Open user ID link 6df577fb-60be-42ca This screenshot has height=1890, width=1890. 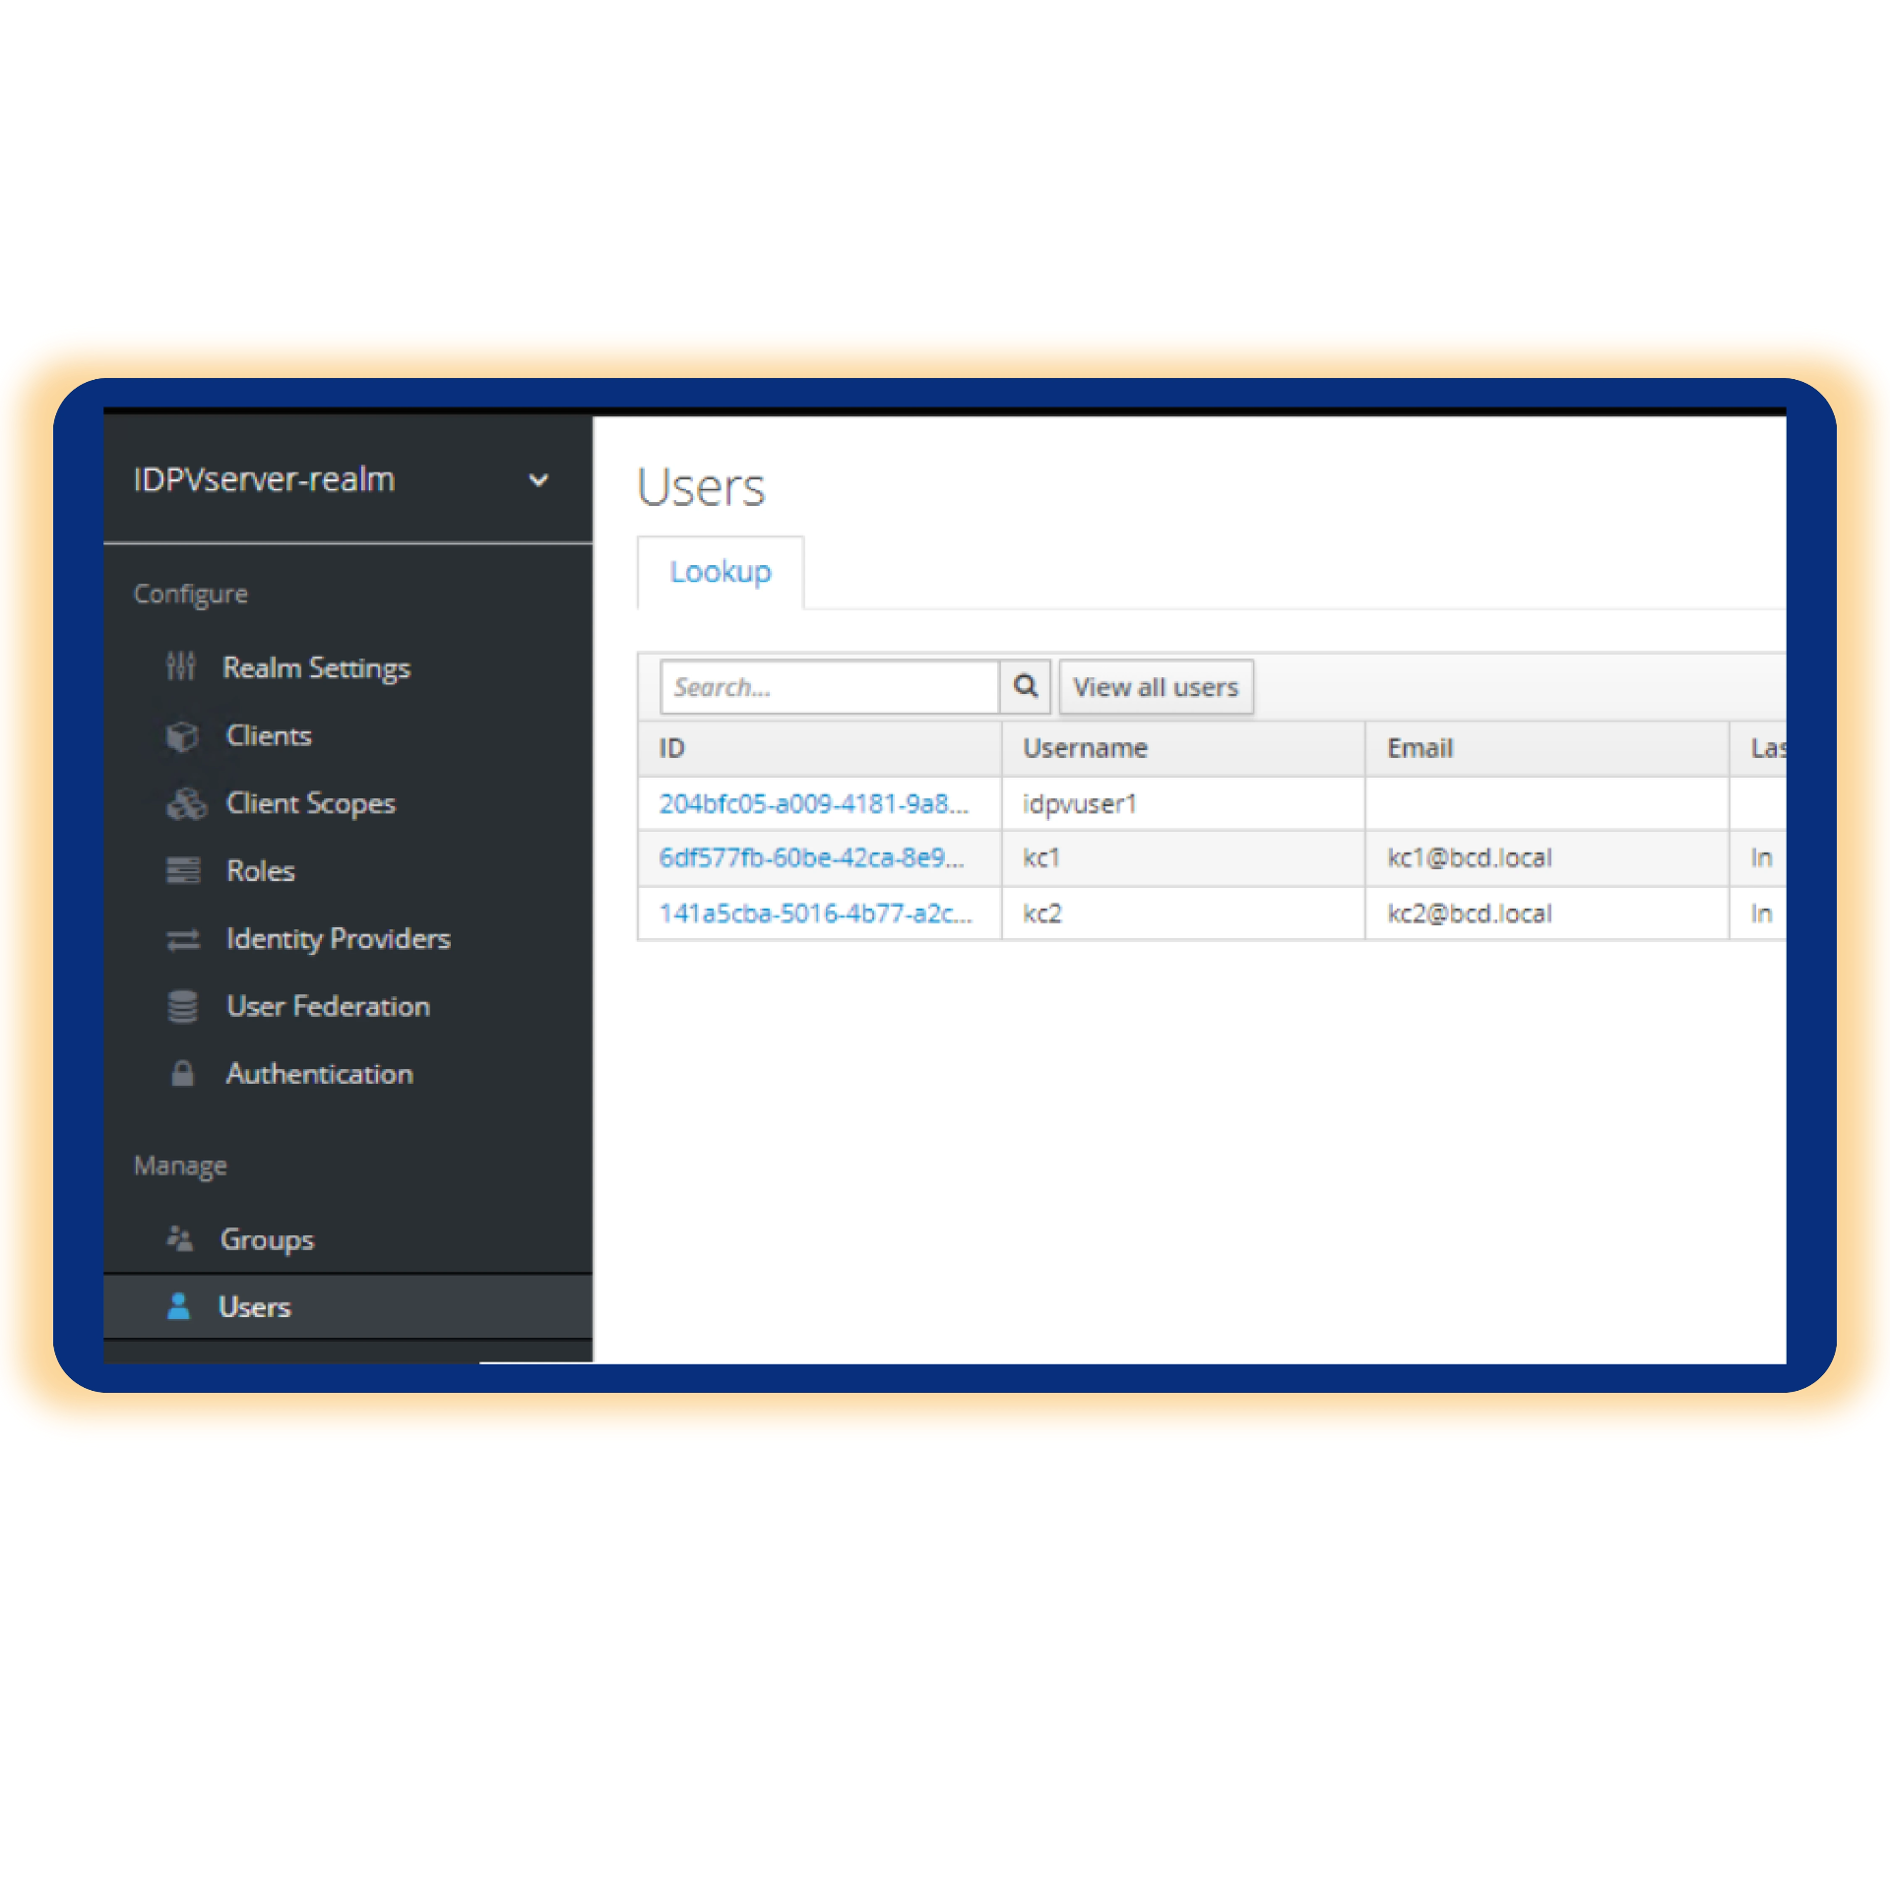pyautogui.click(x=811, y=857)
